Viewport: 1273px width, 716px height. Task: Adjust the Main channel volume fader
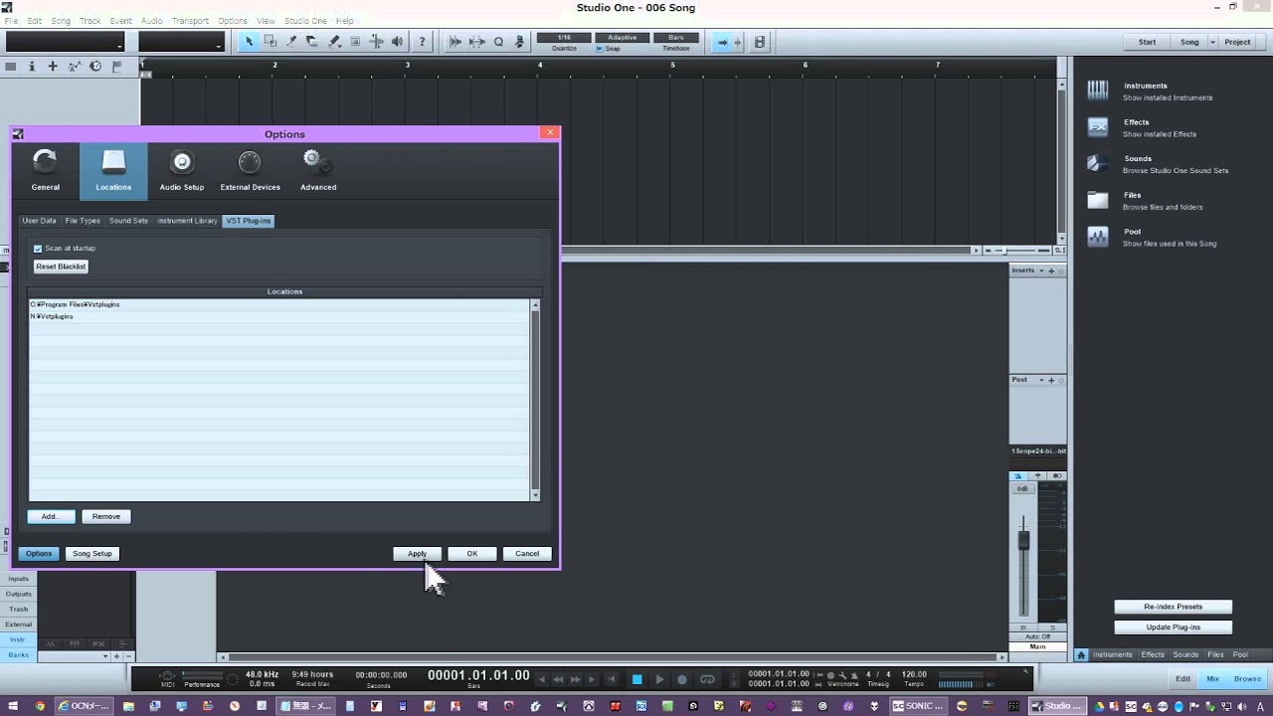1023,541
